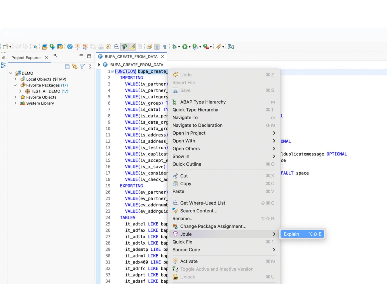The width and height of the screenshot is (387, 284).
Task: Expand the TEST_AI_DEMO package node
Action: 20,91
